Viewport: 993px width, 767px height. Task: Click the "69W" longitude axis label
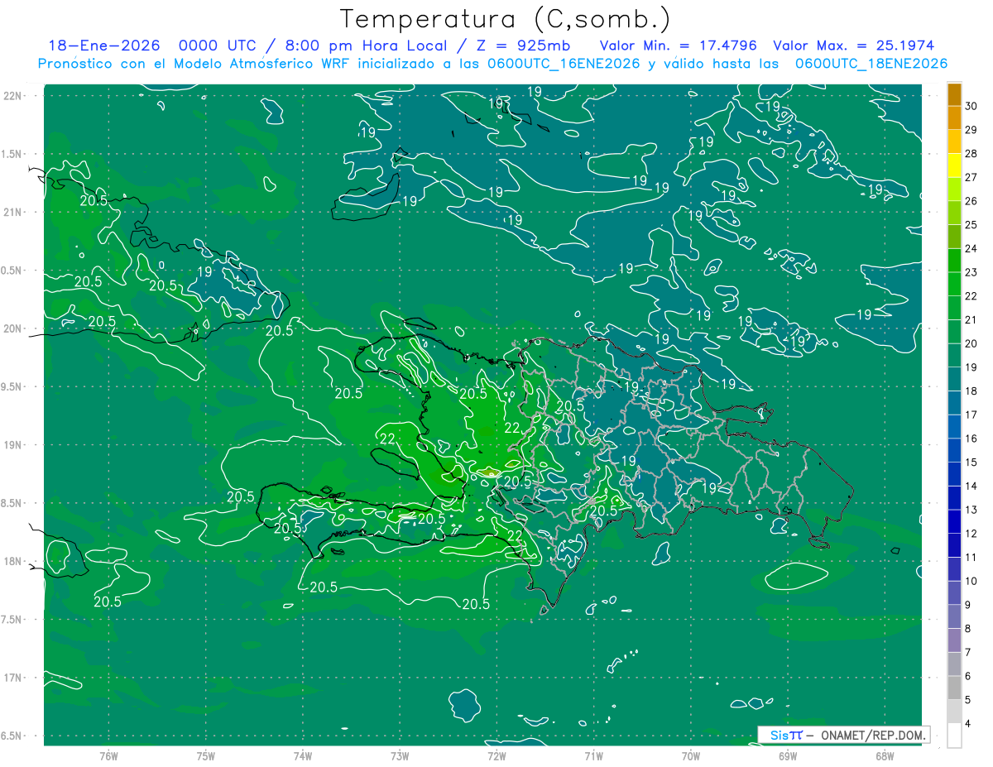787,756
